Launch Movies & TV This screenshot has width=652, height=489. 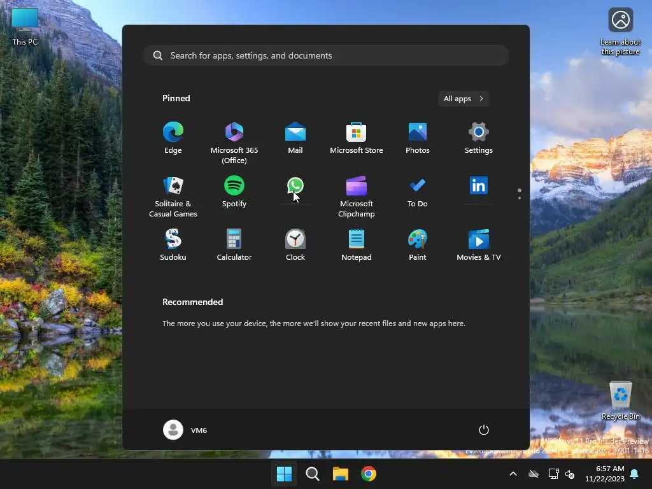(479, 245)
